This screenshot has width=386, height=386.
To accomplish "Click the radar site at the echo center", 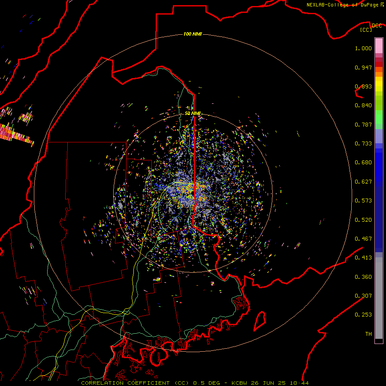I will pyautogui.click(x=193, y=193).
